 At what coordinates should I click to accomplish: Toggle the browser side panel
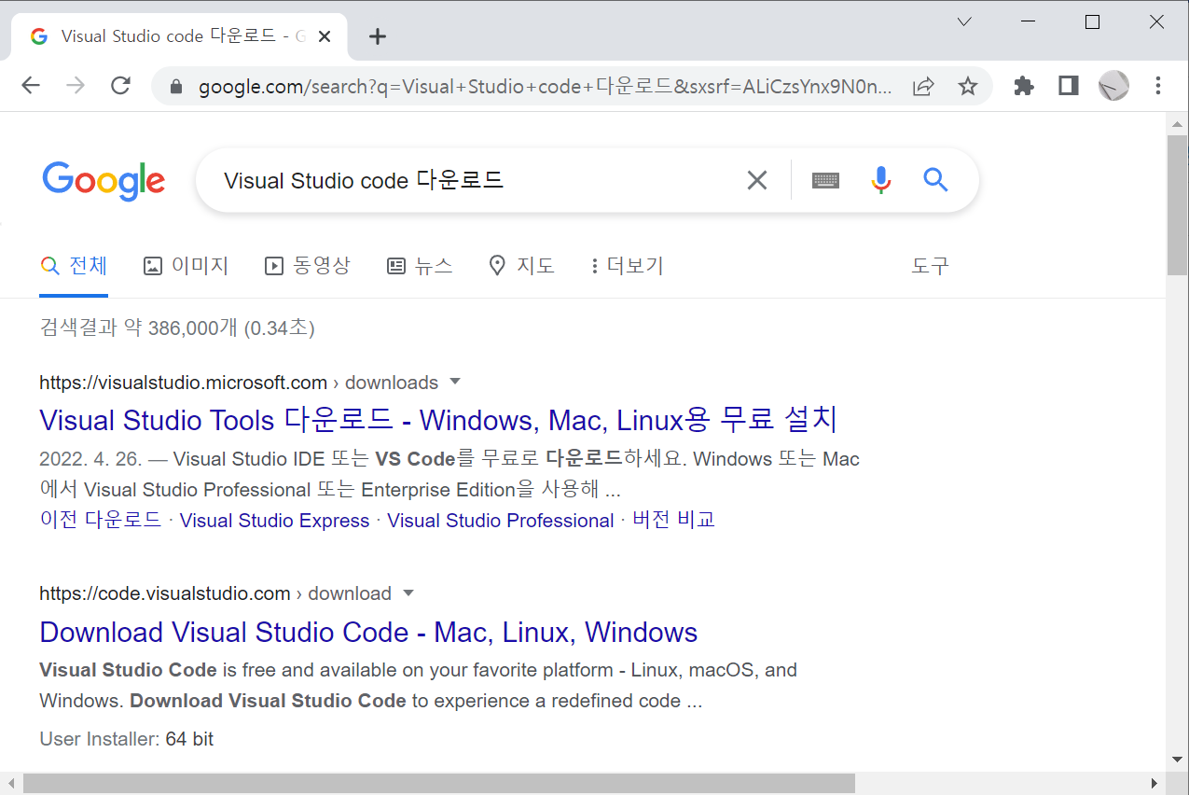click(1069, 86)
